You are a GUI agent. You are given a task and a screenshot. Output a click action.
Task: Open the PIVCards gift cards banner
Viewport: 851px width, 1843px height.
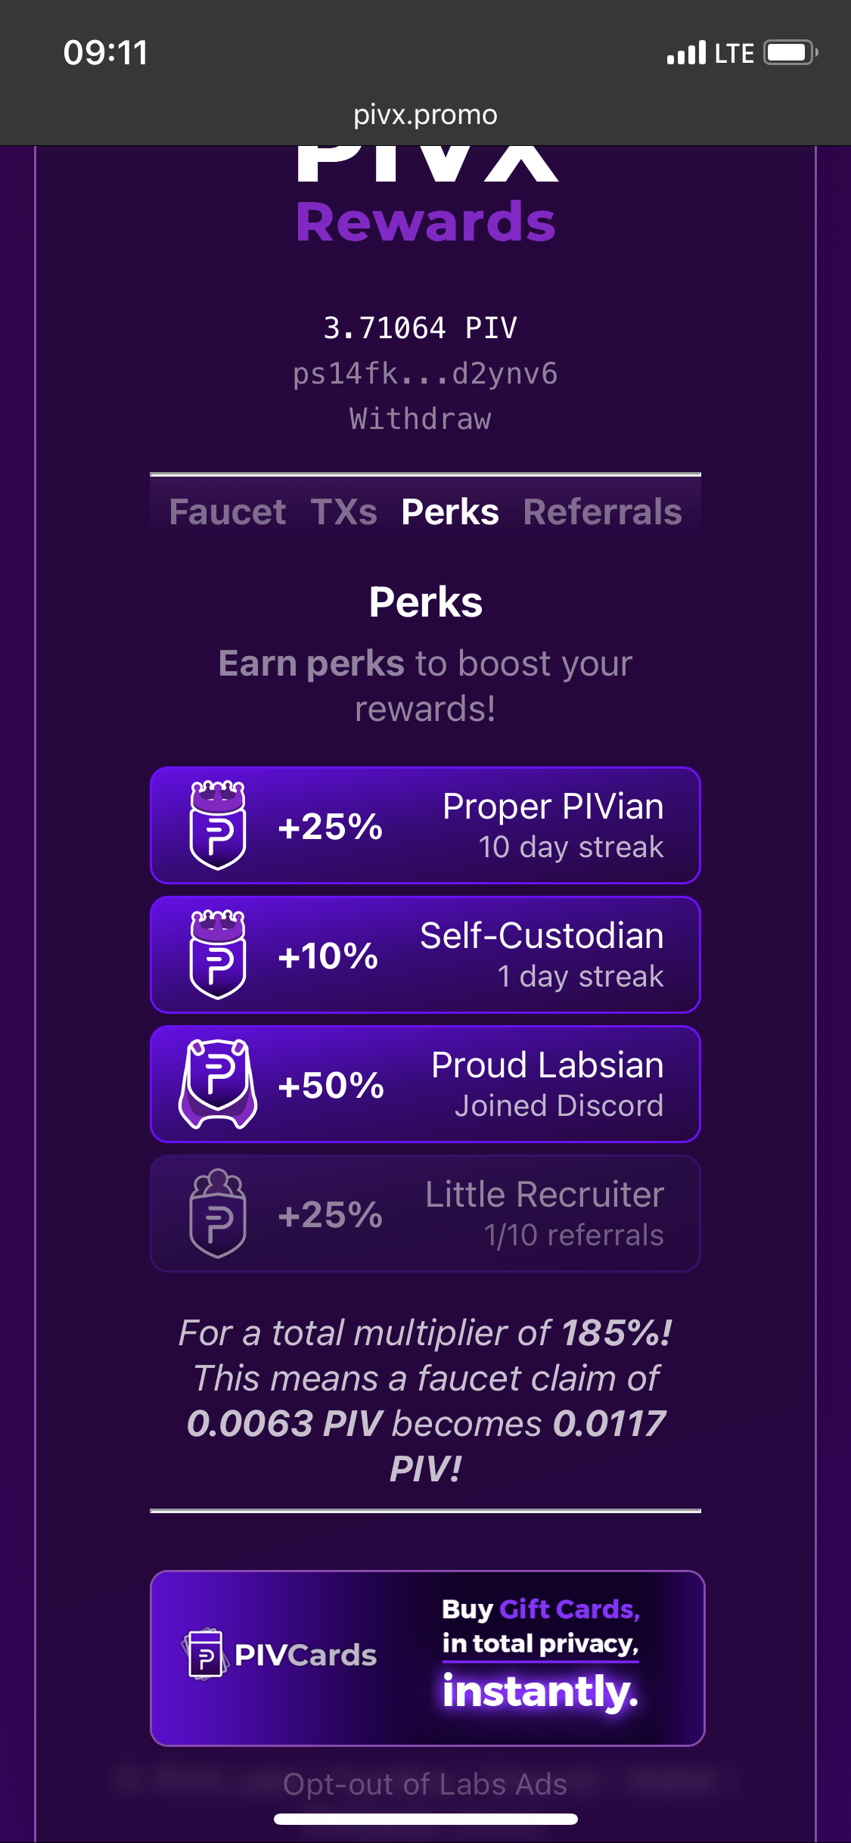point(427,1658)
